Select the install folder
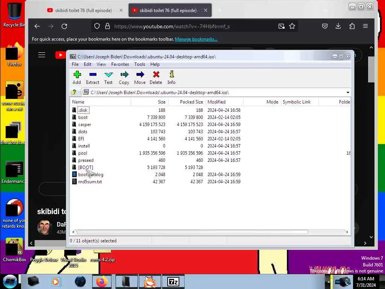This screenshot has height=289, width=385. click(x=84, y=146)
